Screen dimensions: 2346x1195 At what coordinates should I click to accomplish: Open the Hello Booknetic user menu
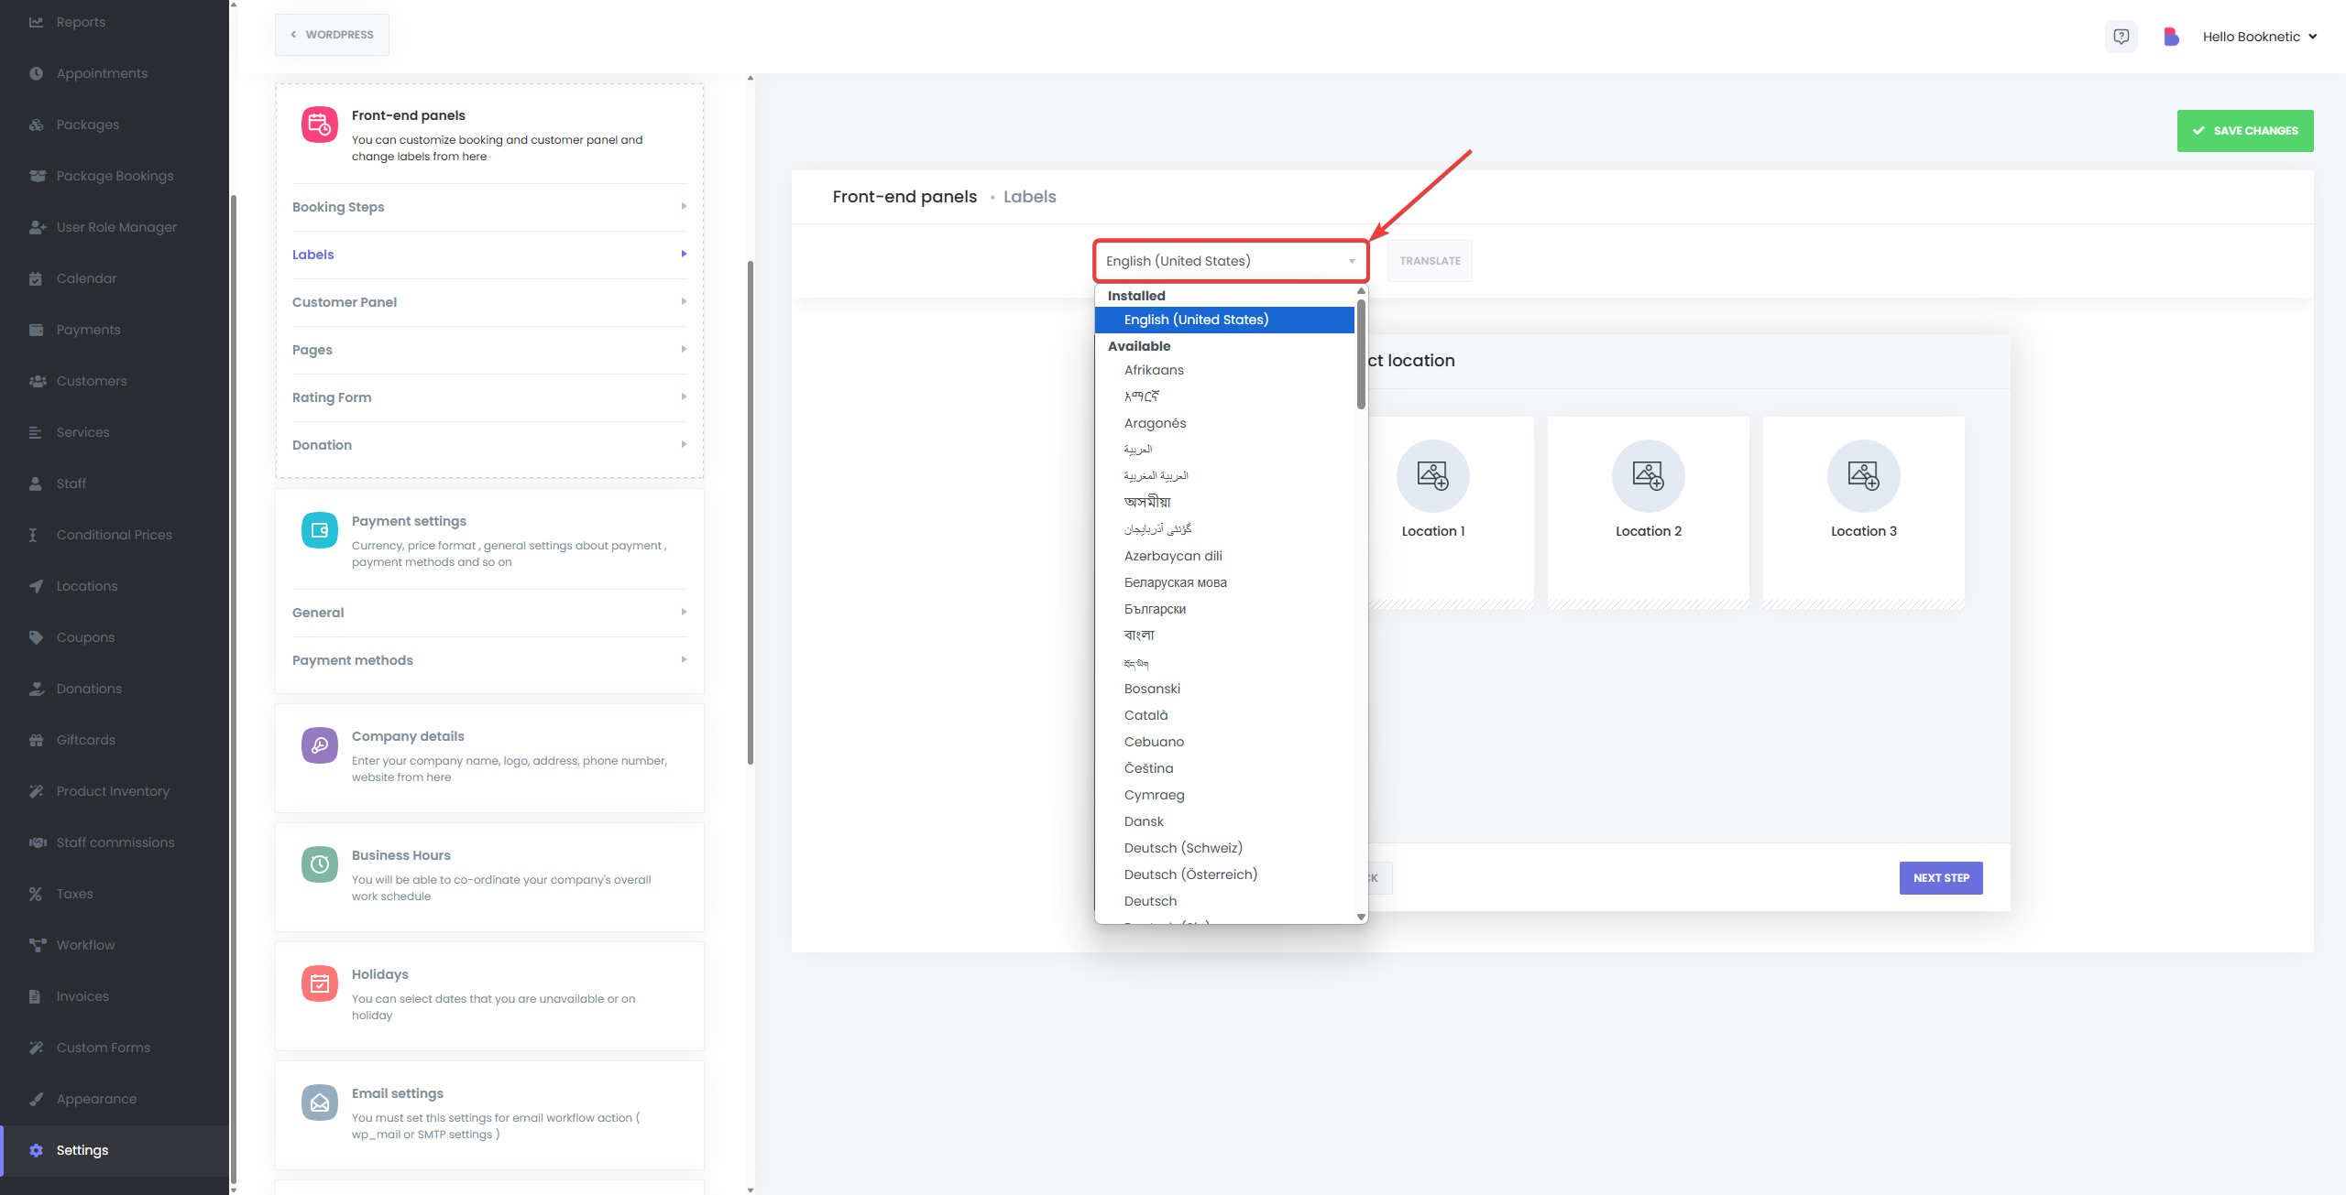point(2260,37)
